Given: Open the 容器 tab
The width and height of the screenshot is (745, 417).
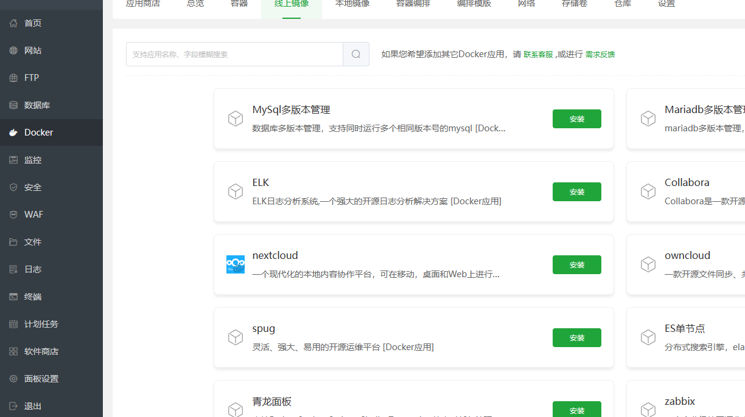Looking at the screenshot, I should click(x=239, y=4).
